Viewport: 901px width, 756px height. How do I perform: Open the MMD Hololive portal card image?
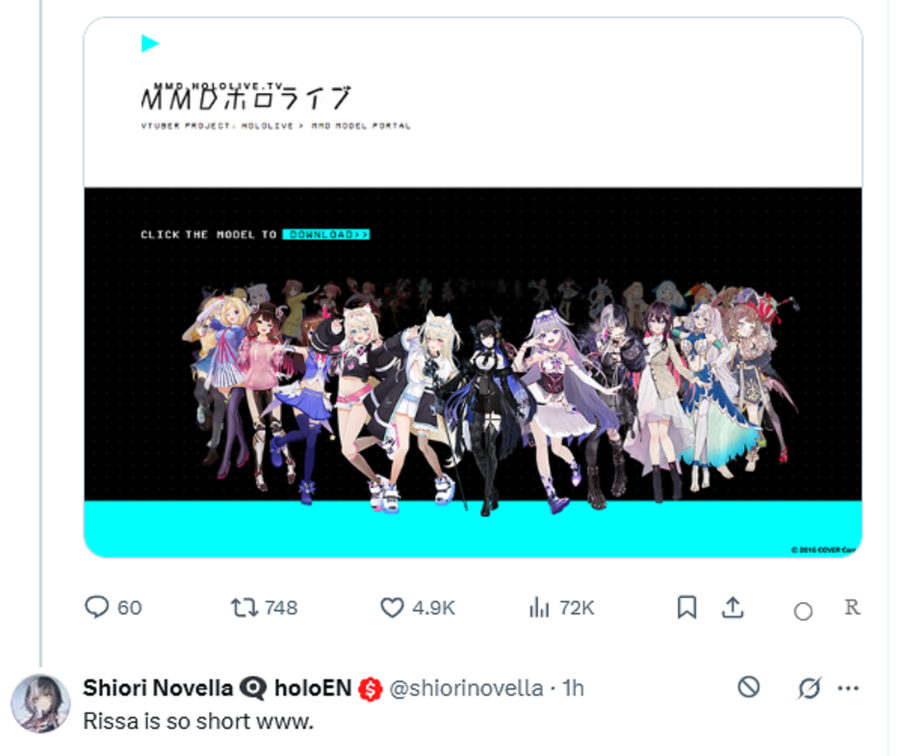473,287
